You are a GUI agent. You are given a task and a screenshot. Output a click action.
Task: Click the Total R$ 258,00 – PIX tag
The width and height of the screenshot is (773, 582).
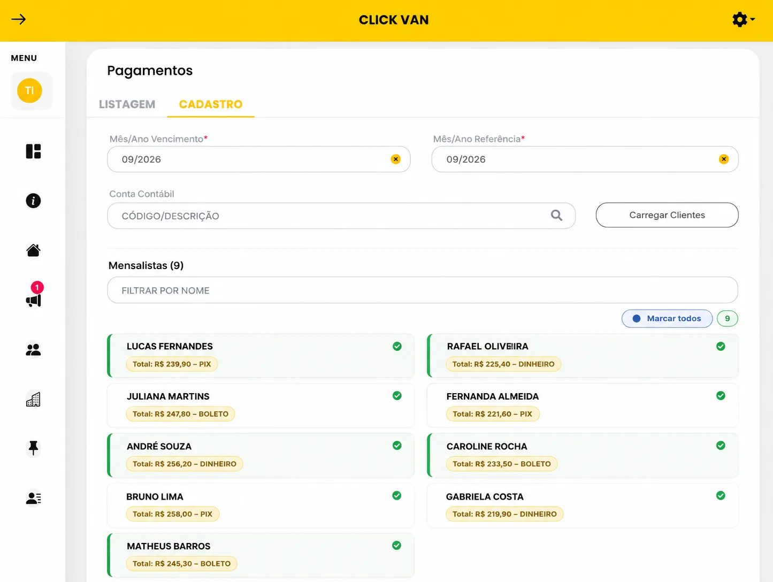[172, 514]
